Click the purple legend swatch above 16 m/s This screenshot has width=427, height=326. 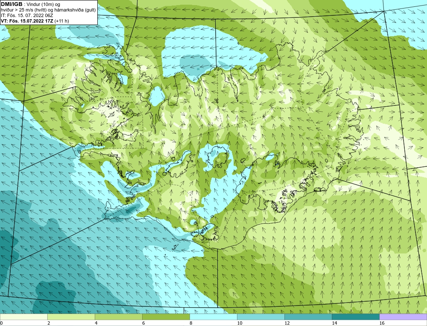coord(403,317)
